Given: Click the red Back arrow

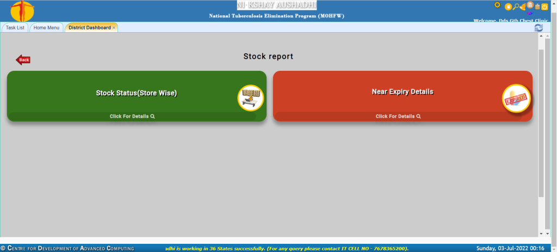Looking at the screenshot, I should pos(23,60).
